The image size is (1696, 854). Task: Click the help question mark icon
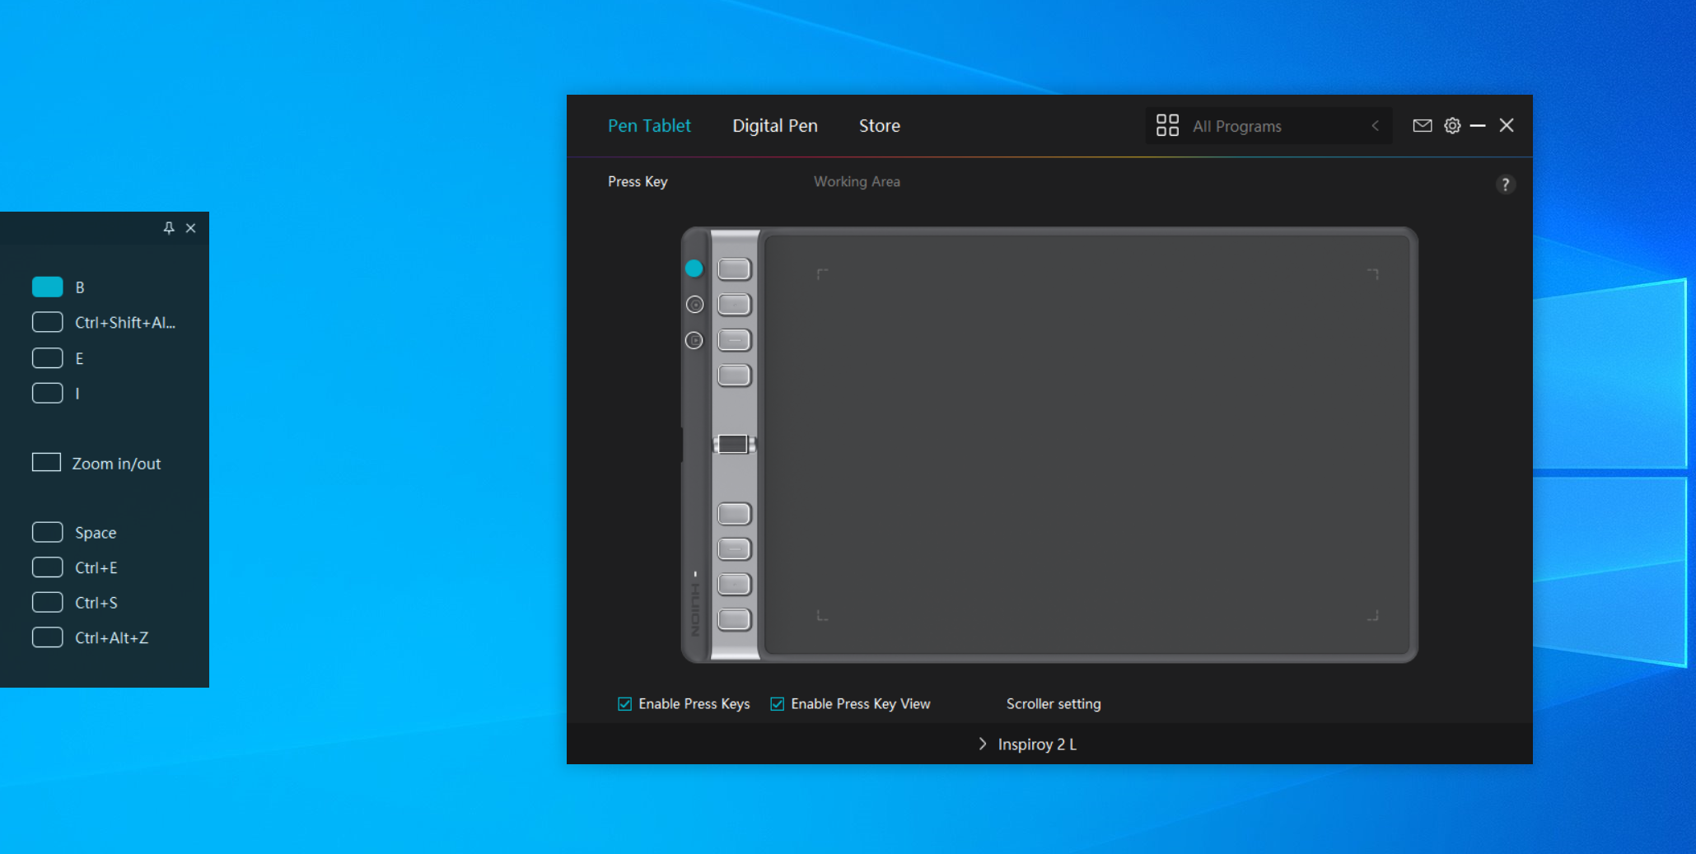1505,184
